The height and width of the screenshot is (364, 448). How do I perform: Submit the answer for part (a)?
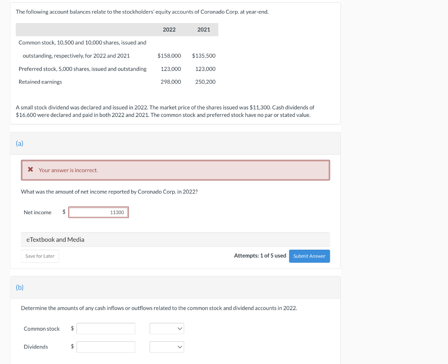click(x=309, y=256)
